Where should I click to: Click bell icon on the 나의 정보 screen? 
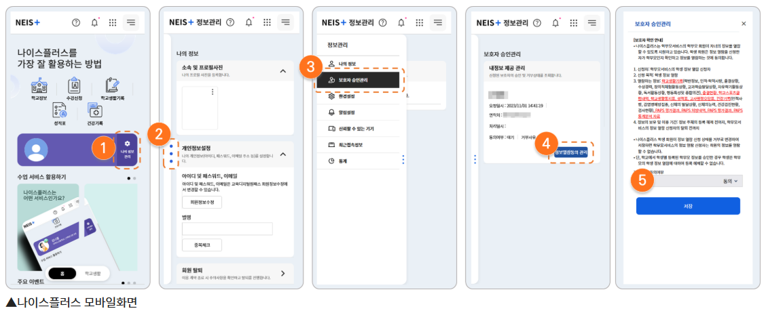249,22
